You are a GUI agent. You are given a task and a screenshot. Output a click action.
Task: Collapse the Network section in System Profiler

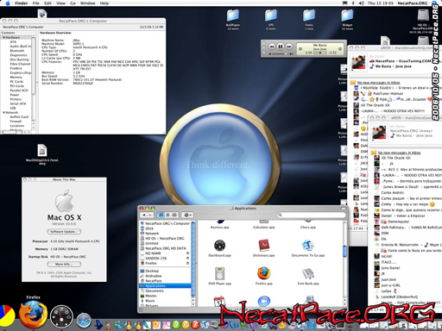tap(4, 113)
